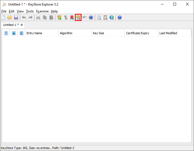
Task: Undo the last action with the toolbar arrow
Action: [x=24, y=17]
